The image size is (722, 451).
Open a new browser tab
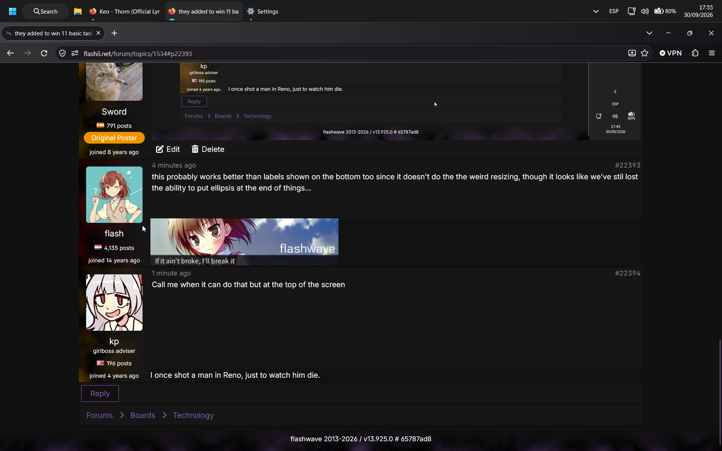pos(114,33)
